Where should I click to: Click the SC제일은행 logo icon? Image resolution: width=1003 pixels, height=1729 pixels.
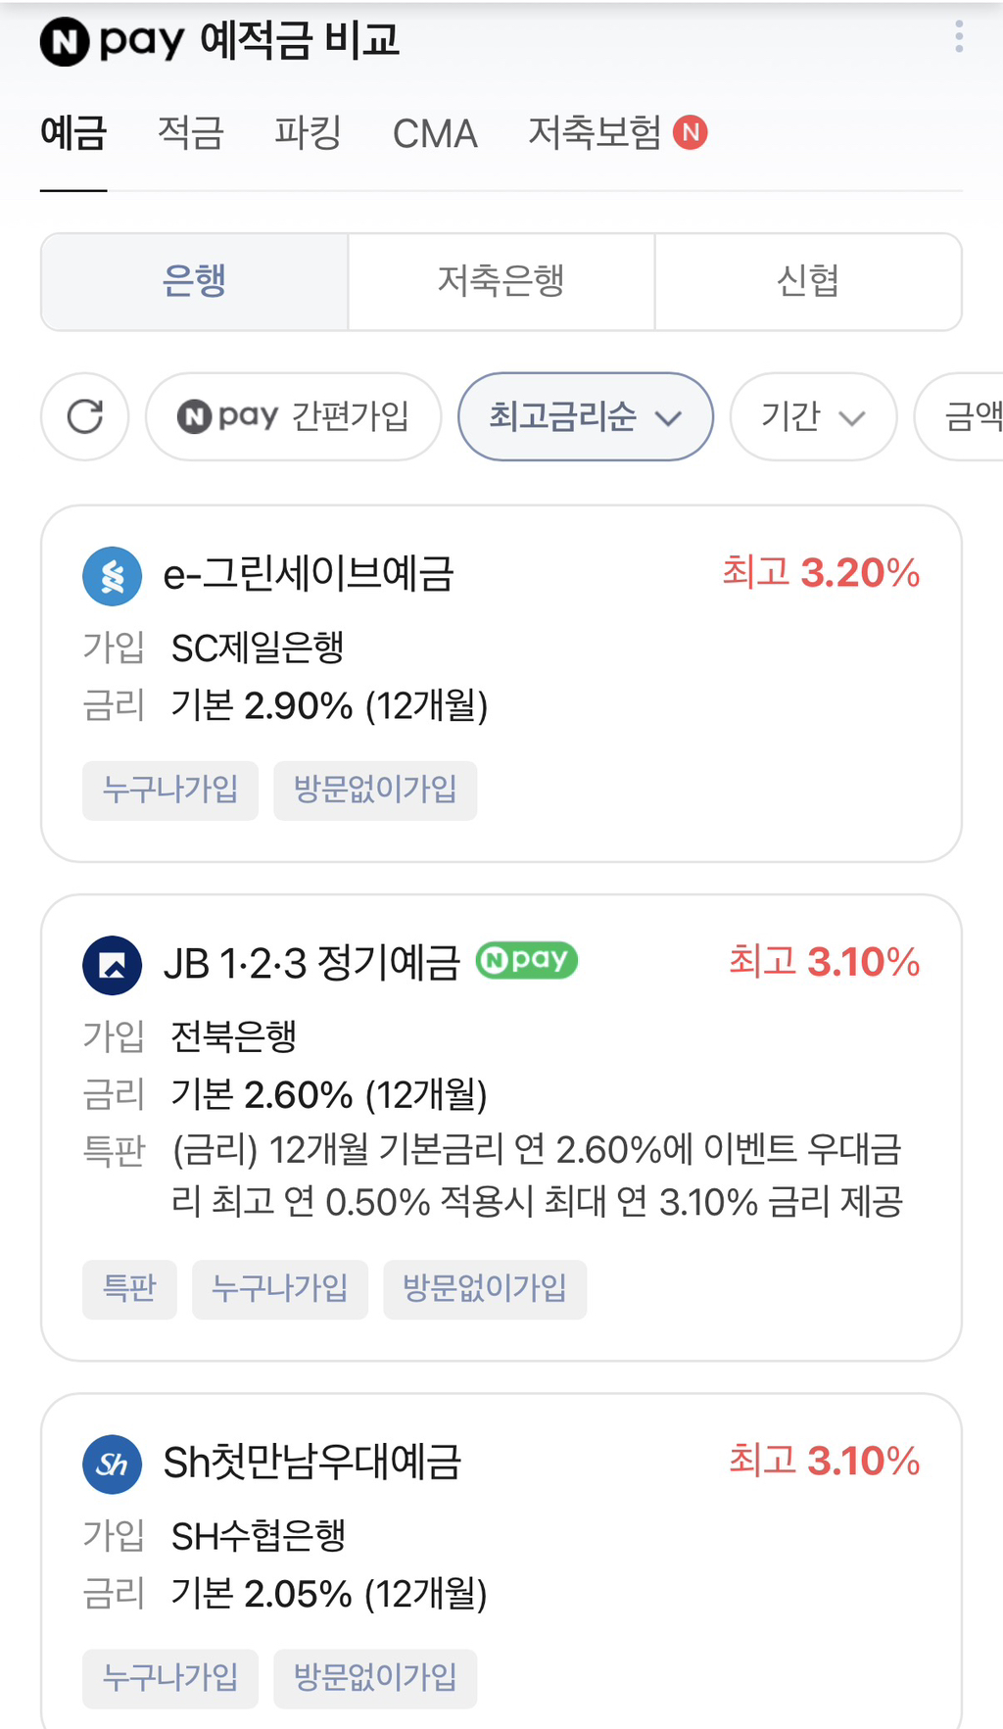(113, 576)
